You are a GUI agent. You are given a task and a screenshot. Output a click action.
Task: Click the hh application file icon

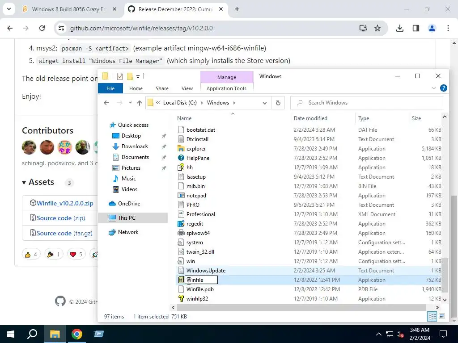click(x=181, y=167)
